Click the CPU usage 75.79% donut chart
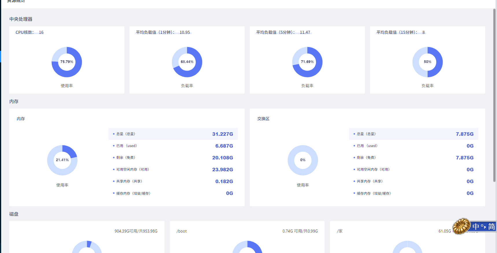This screenshot has width=497, height=253. click(67, 62)
